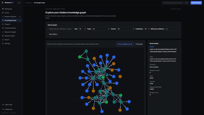Click the ResearchOS logo icon
The image size is (204, 115).
tap(3, 3)
